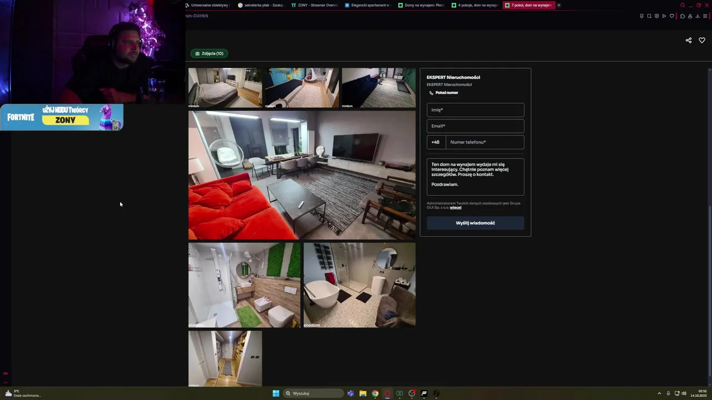The height and width of the screenshot is (400, 712).
Task: Open a new browser tab with plus
Action: [x=559, y=5]
